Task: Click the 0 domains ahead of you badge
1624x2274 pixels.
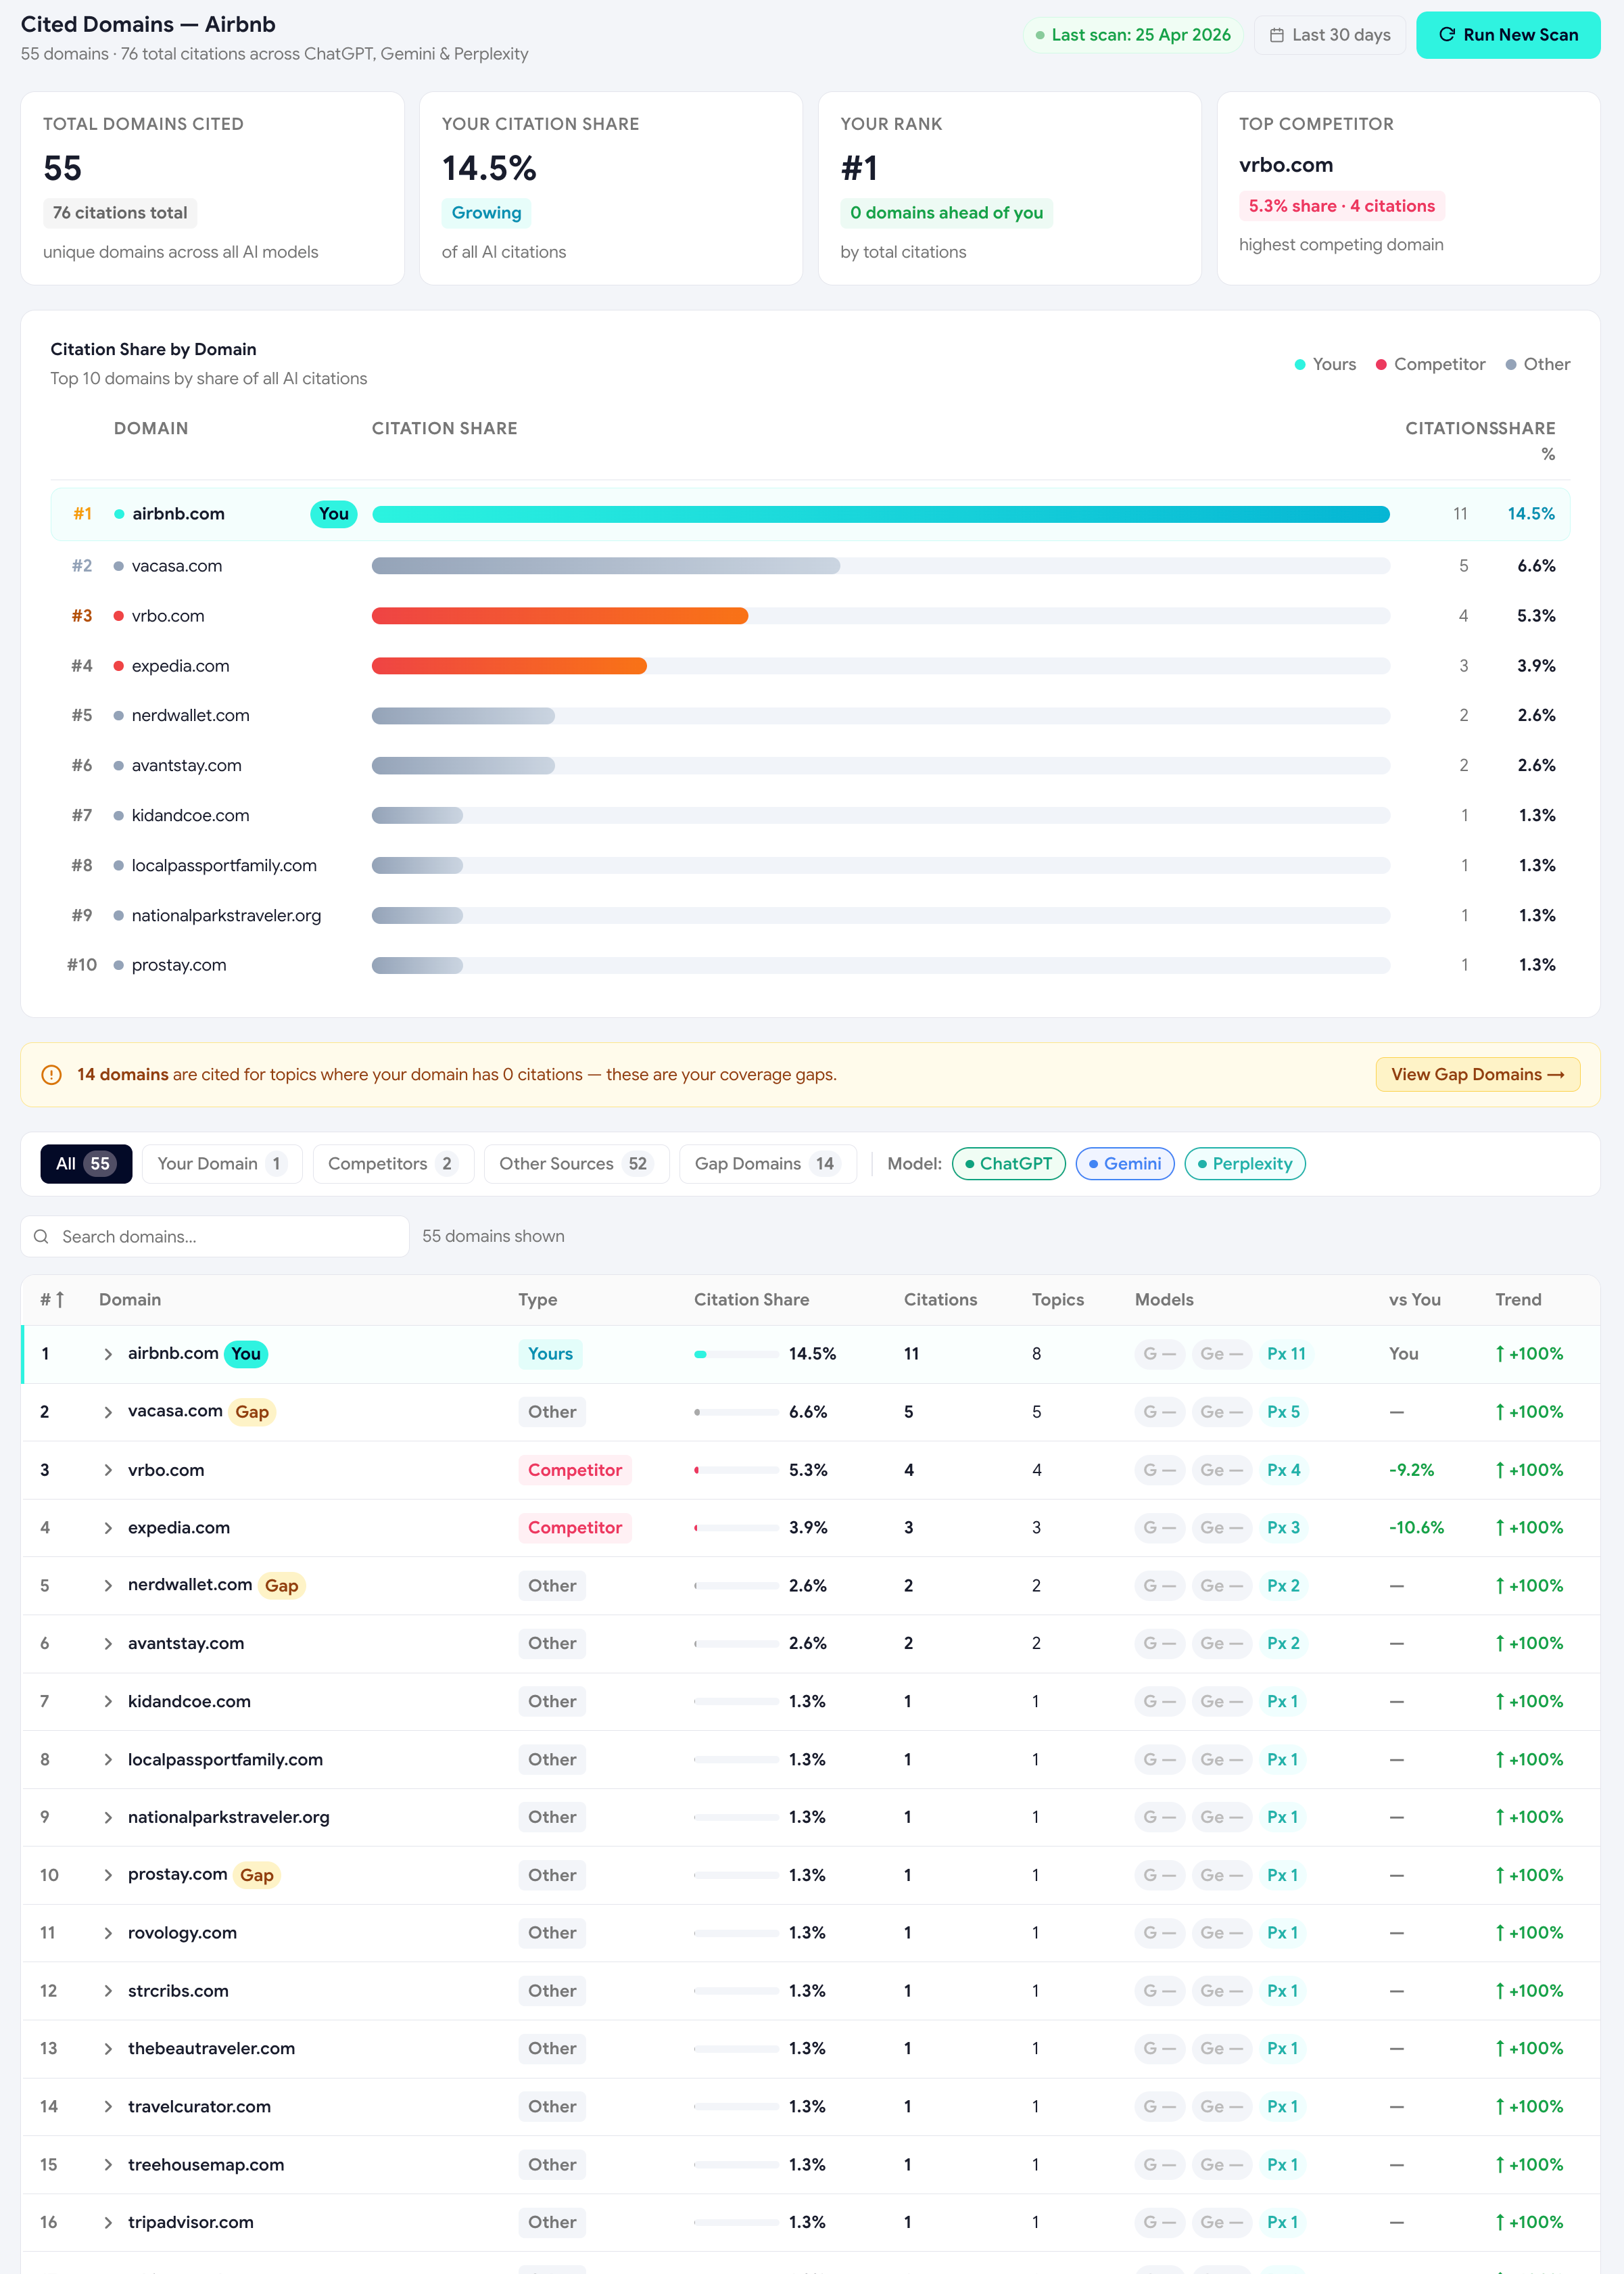Action: (x=946, y=213)
